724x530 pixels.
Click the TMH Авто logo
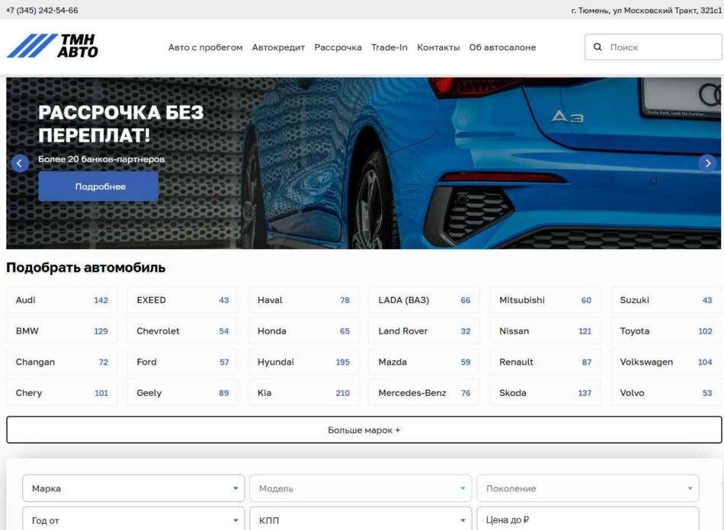(52, 46)
